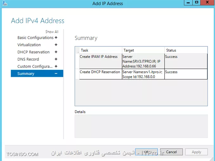Confirm with the OK button
215x161 pixels.
[x=146, y=152]
